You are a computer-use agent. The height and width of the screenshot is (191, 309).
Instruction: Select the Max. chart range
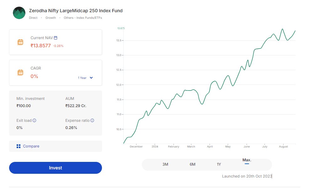pos(247,160)
